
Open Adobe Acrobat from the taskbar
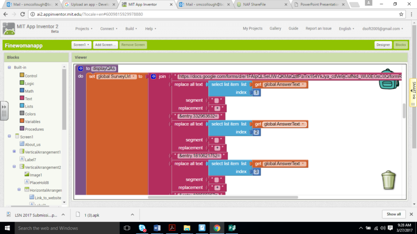click(x=172, y=228)
